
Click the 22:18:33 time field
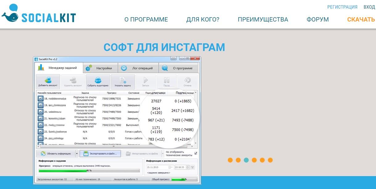(x=182, y=167)
